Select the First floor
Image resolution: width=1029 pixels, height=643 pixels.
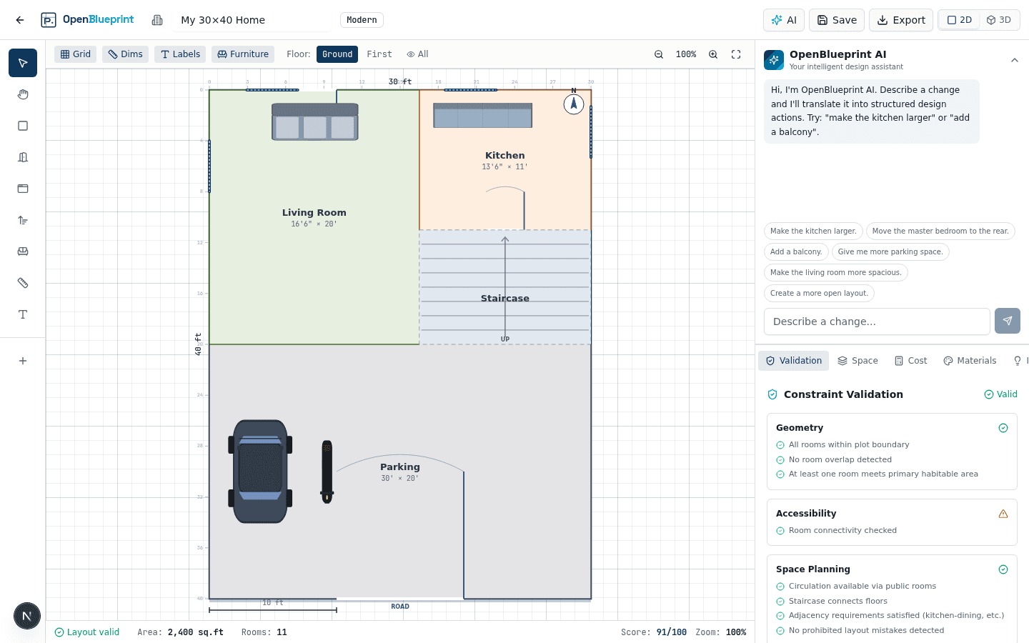coord(379,54)
